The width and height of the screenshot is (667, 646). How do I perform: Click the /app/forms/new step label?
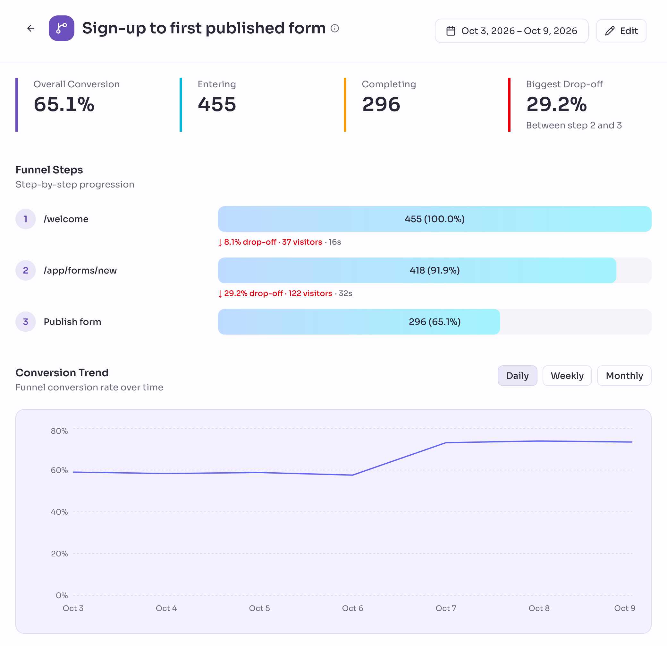80,271
